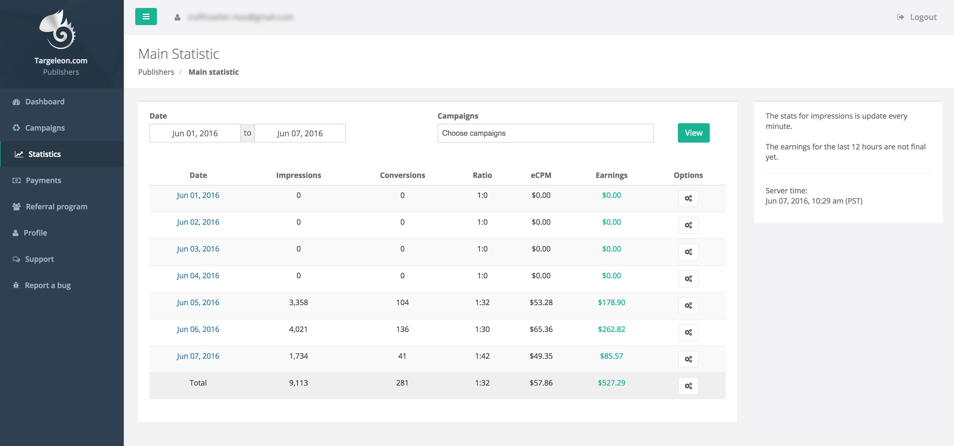
Task: Open options gears for the Jun 05 row
Action: [688, 306]
